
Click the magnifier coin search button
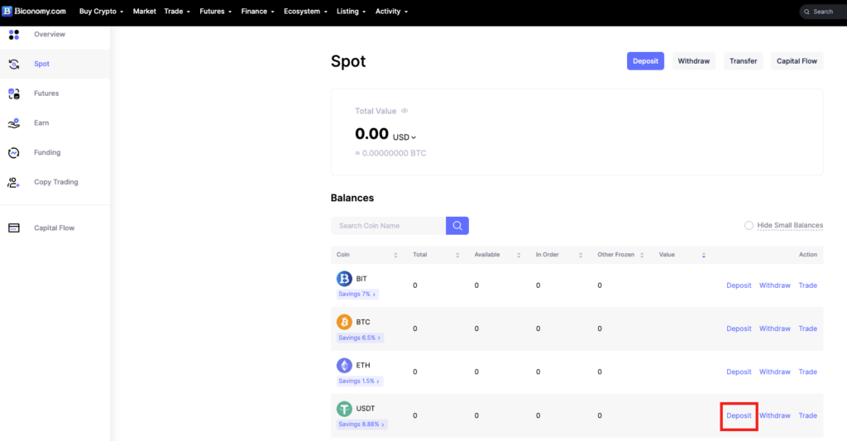pyautogui.click(x=457, y=225)
